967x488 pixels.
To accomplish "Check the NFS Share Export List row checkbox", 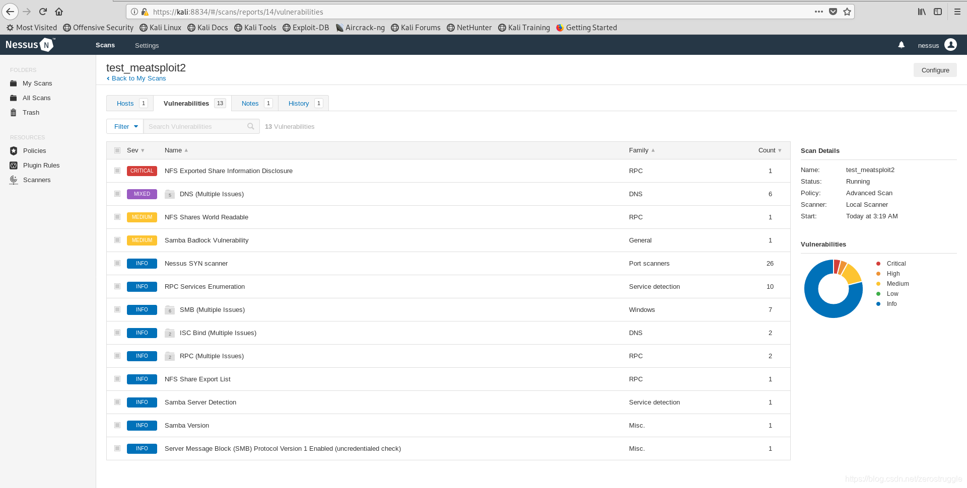I will click(x=117, y=379).
